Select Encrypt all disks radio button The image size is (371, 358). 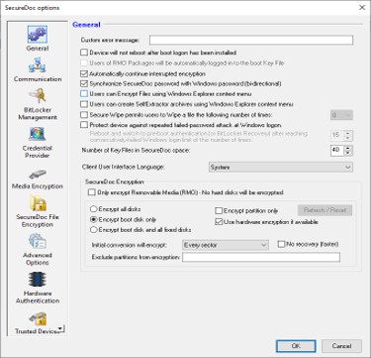(x=93, y=209)
